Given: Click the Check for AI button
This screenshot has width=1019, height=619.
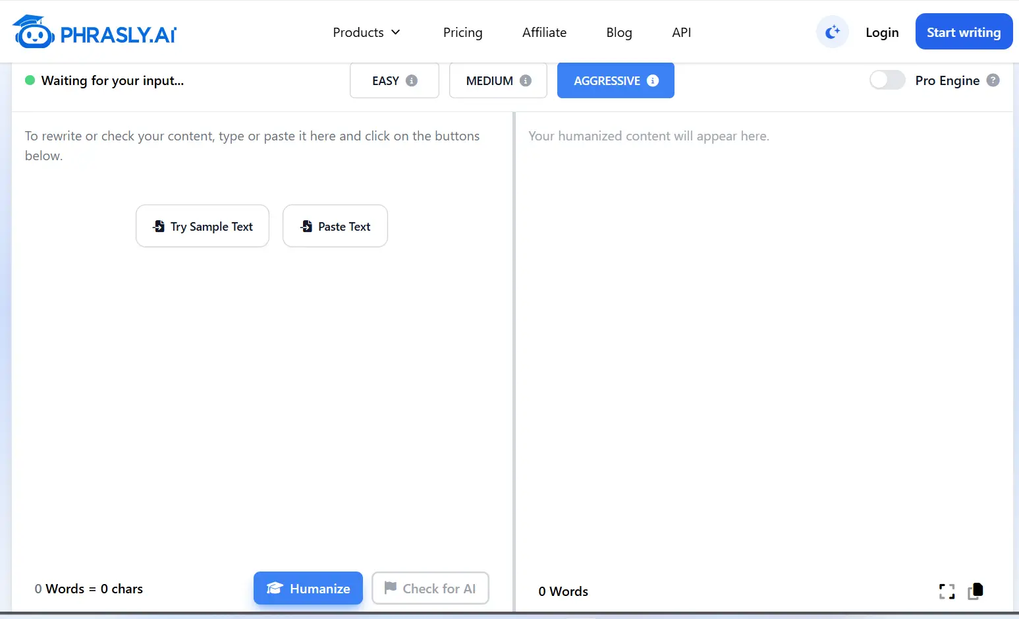Looking at the screenshot, I should tap(430, 588).
